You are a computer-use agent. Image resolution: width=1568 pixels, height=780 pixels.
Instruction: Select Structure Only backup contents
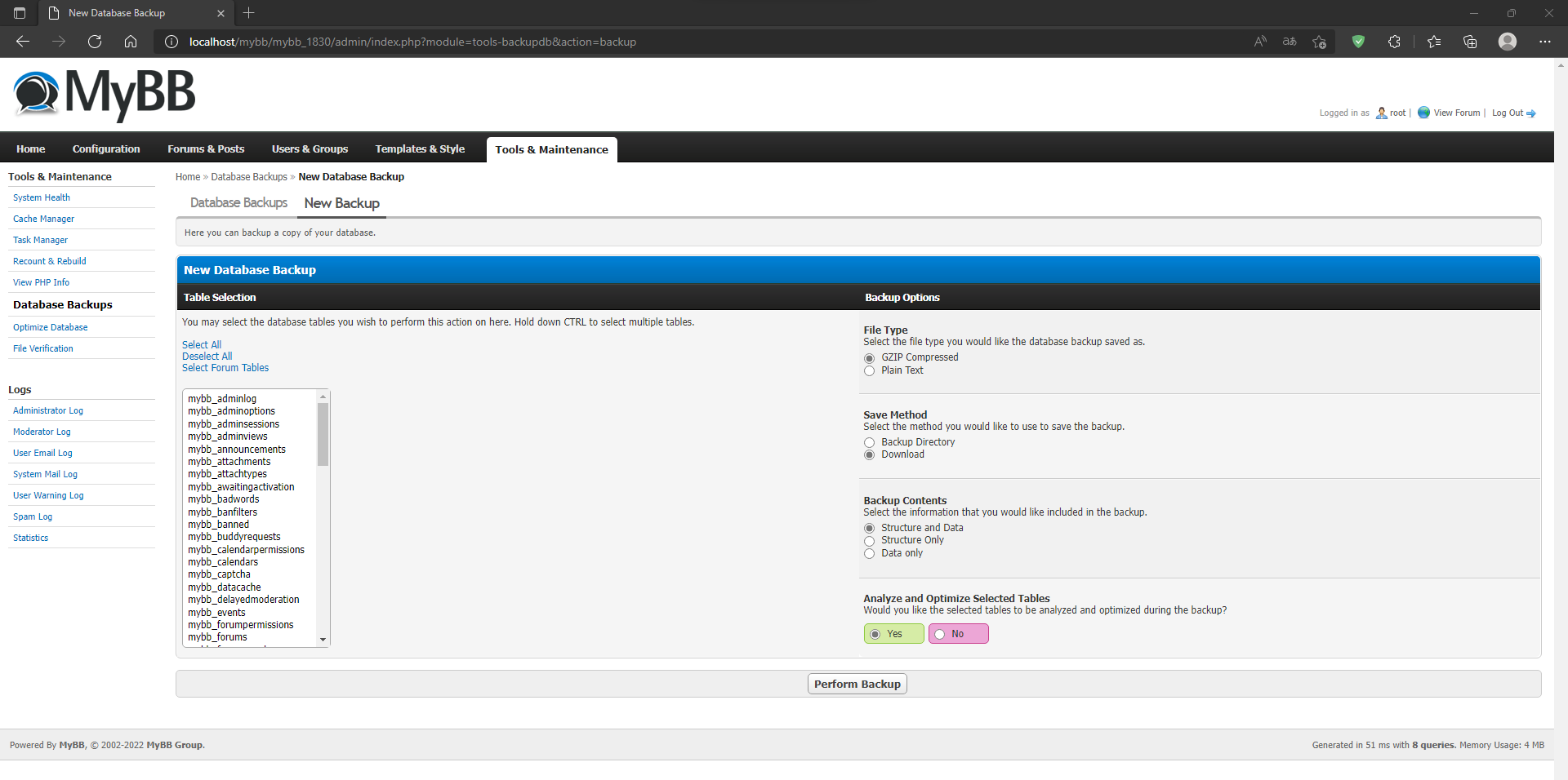pos(869,541)
